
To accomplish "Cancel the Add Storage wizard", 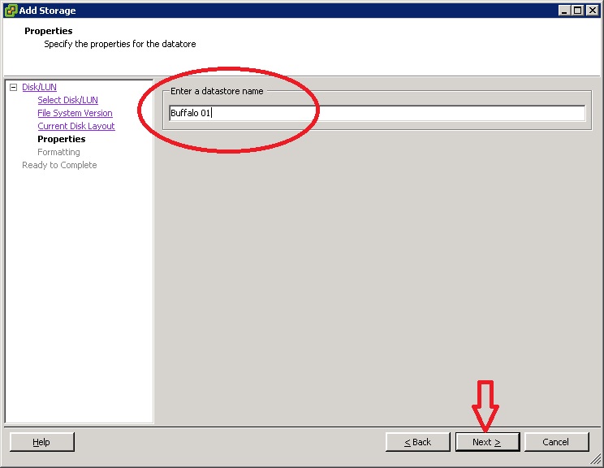I will [556, 442].
